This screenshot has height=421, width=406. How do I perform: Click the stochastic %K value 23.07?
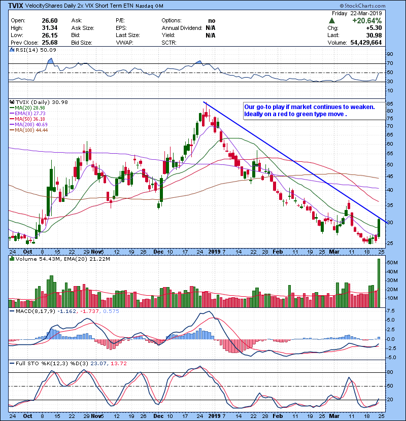pyautogui.click(x=98, y=364)
